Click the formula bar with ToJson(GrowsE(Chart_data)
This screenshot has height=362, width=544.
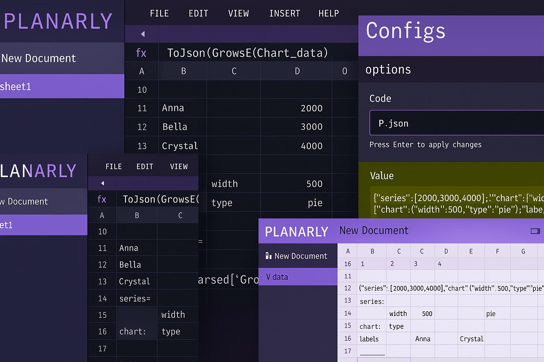247,53
